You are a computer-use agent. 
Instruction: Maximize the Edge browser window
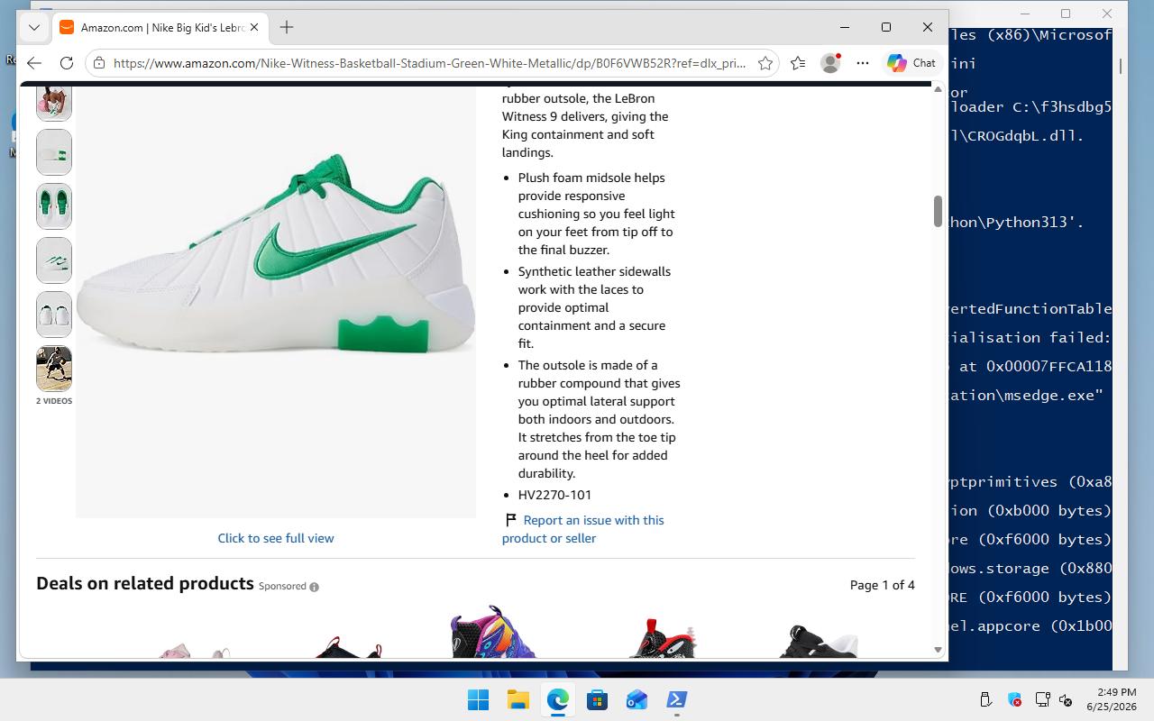coord(886,27)
